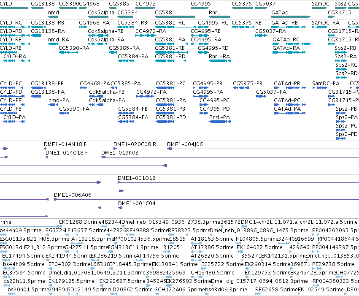This screenshot has width=359, height=296.
Task: Click the Cdk5alpha gene label
Action: [x=101, y=12]
